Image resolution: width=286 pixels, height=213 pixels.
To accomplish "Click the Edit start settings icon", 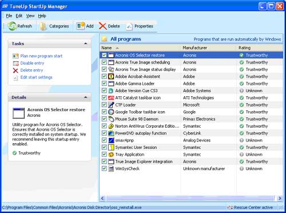I will (15, 77).
